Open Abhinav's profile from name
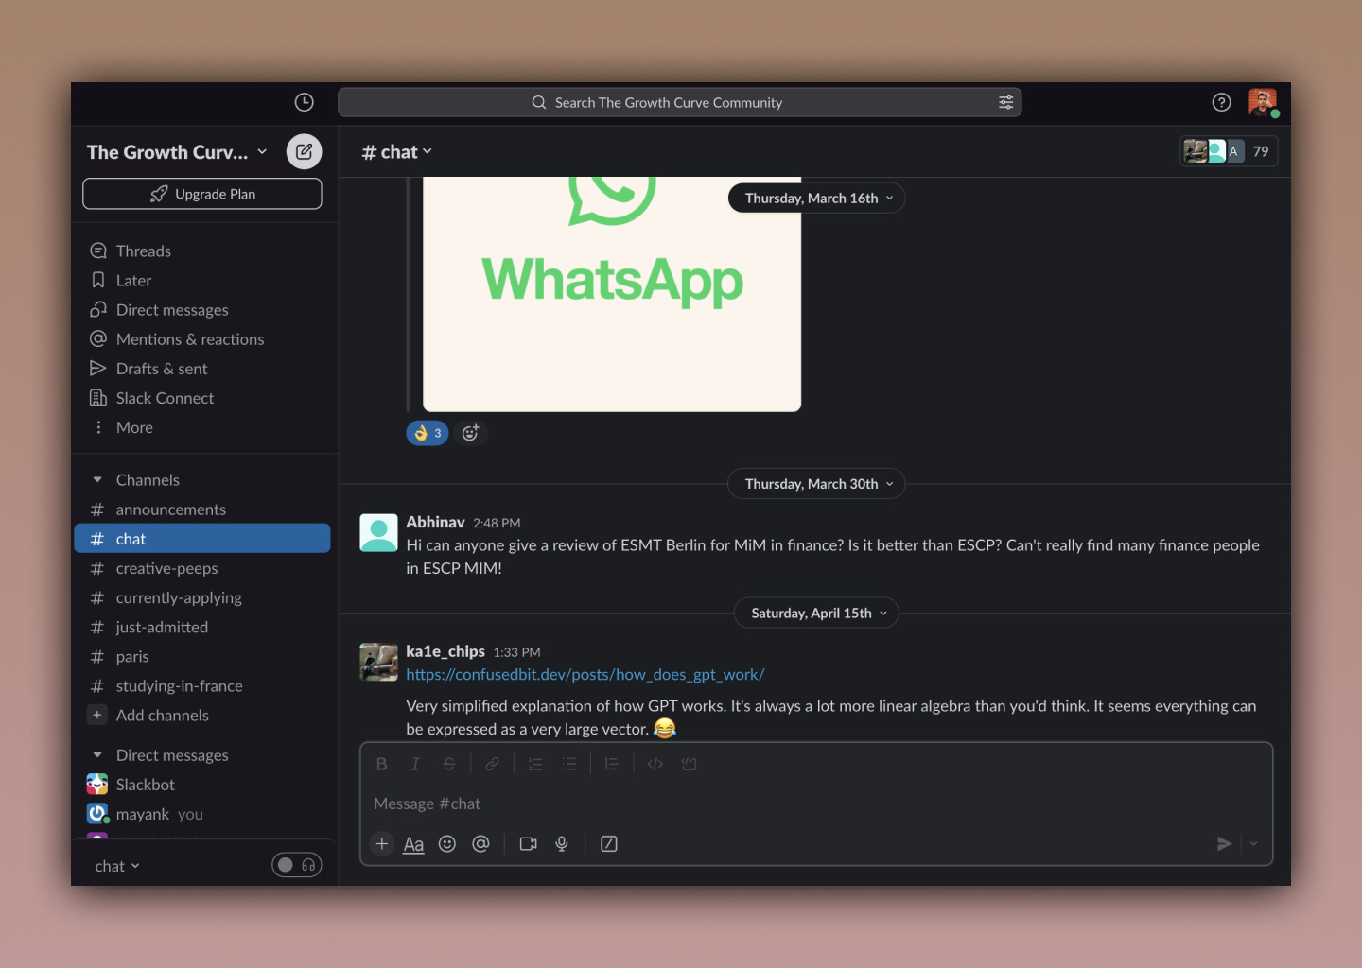The width and height of the screenshot is (1362, 968). point(435,522)
